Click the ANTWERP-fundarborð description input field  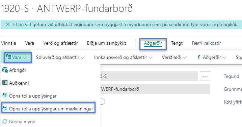tap(155, 89)
